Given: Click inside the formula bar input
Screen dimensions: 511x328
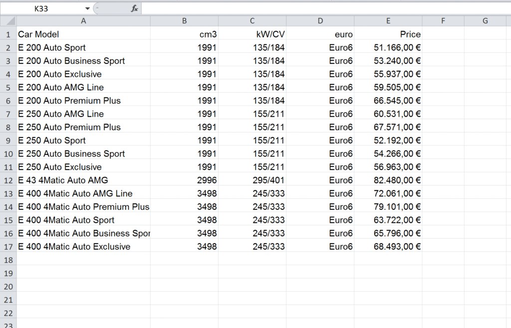Looking at the screenshot, I should click(326, 8).
